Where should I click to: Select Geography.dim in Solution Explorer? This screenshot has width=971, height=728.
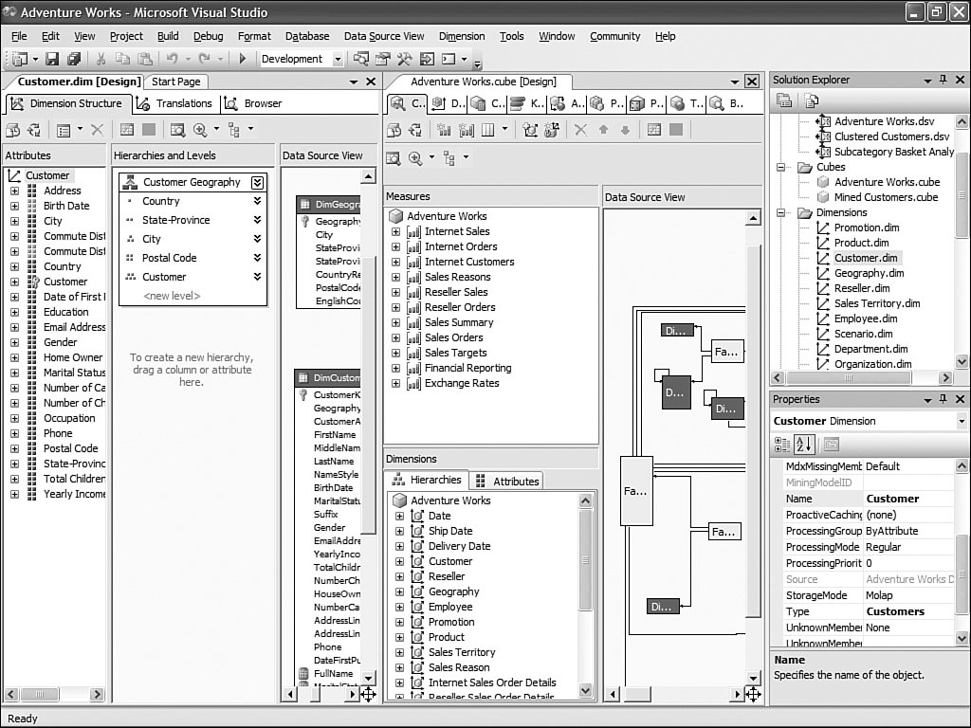(869, 273)
